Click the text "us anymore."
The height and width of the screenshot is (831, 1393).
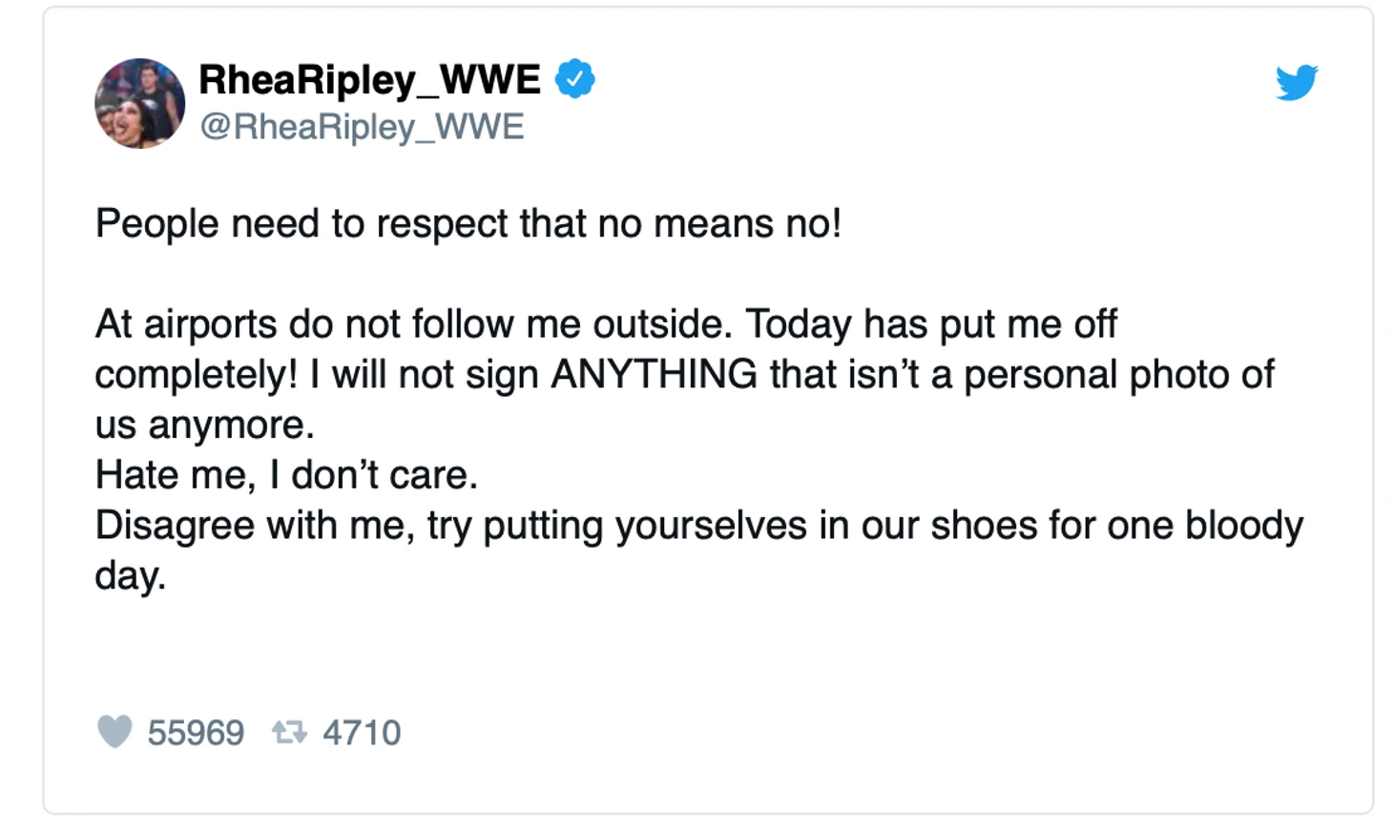pos(204,425)
